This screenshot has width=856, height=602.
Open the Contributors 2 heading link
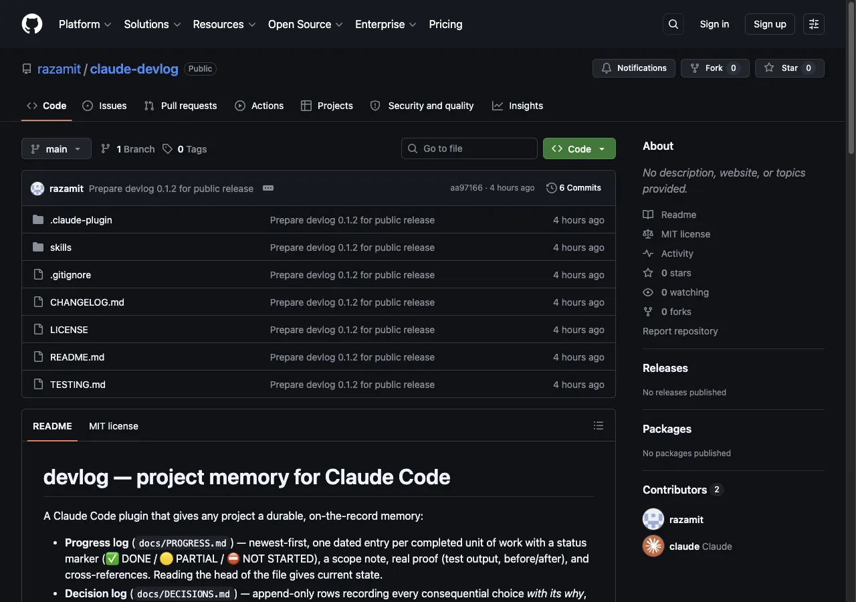click(x=683, y=490)
